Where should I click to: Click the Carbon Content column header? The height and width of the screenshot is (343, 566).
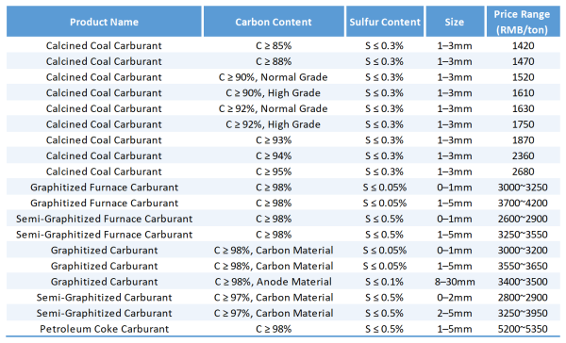tap(274, 22)
